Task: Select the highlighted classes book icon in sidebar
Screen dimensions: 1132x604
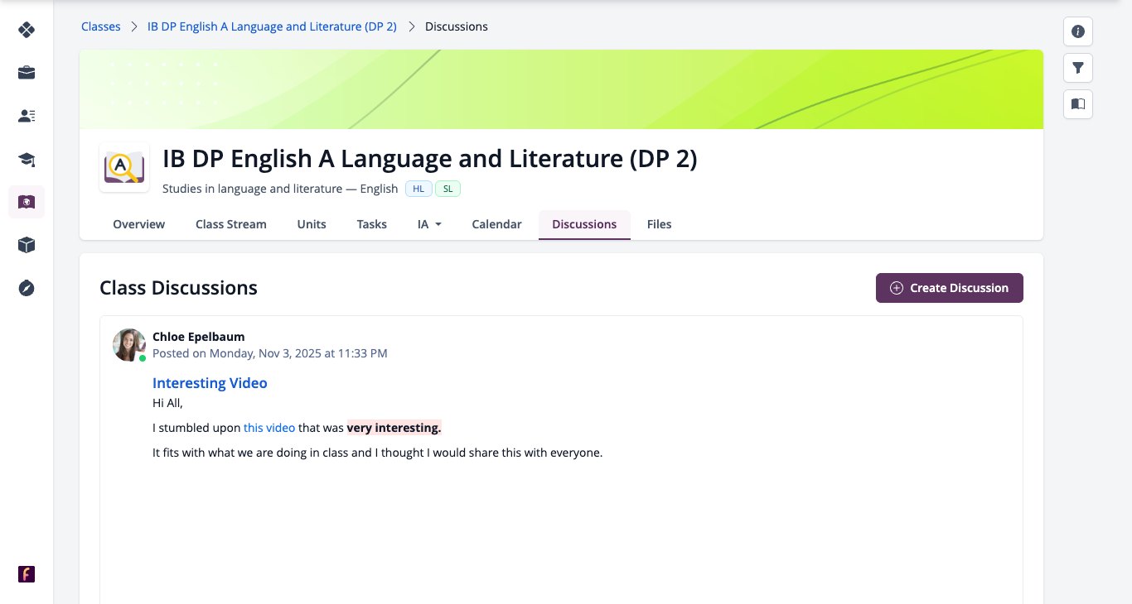Action: [x=27, y=202]
